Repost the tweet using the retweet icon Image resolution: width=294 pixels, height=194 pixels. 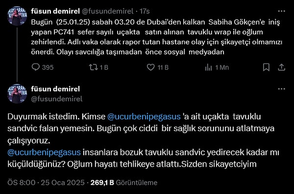(x=94, y=67)
